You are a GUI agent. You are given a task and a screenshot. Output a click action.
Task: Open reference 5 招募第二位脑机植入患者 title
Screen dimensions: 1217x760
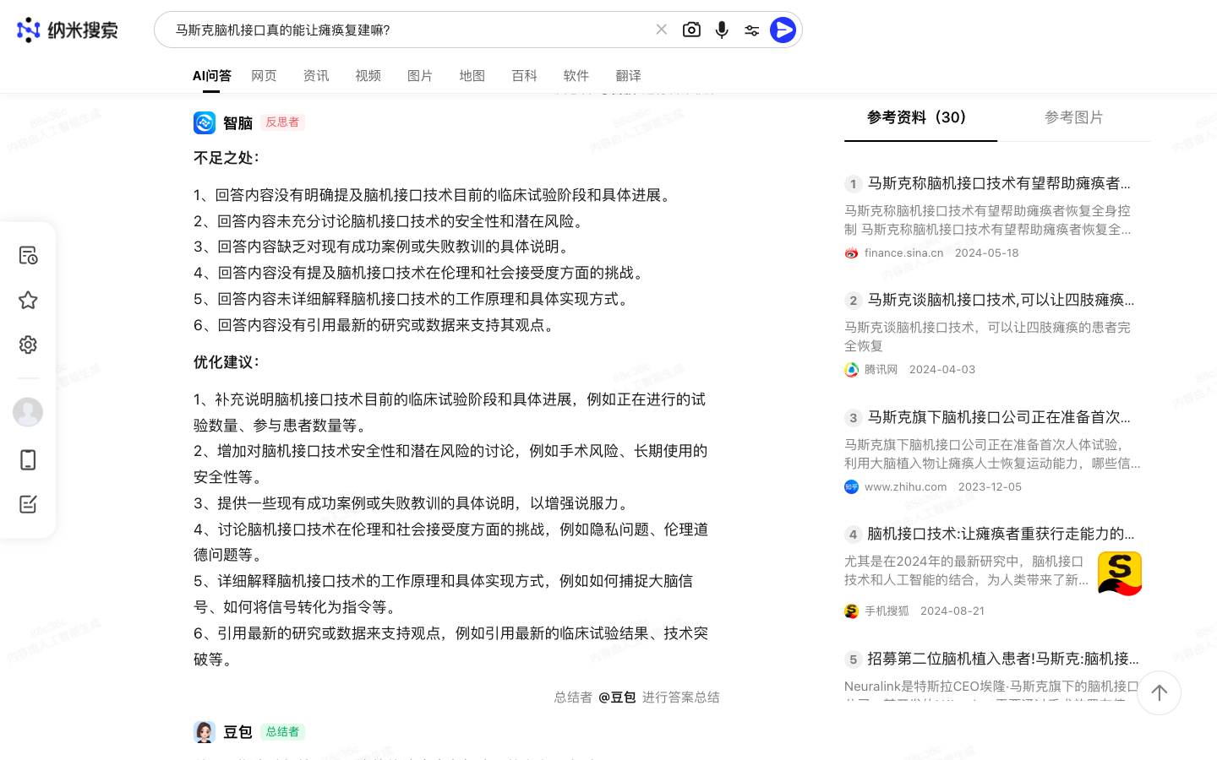coord(1003,659)
